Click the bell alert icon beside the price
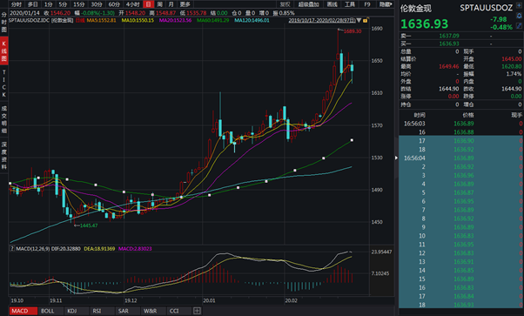This screenshot has width=524, height=316. 520,16
